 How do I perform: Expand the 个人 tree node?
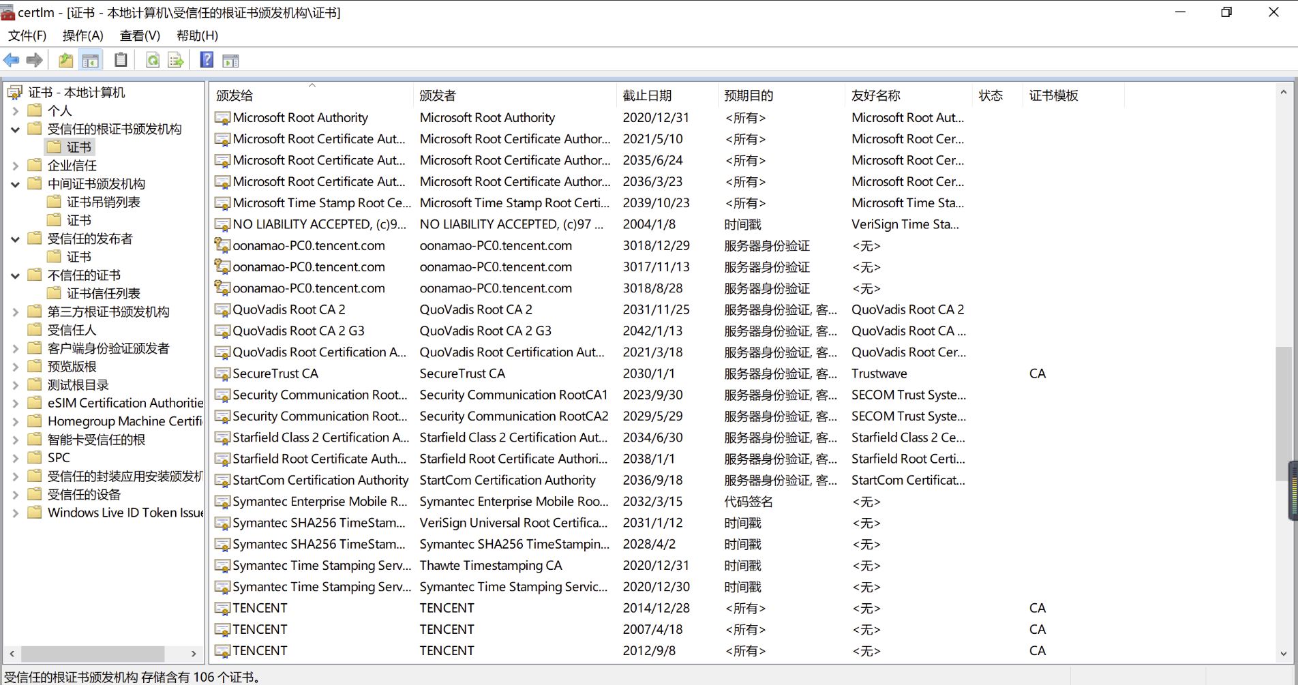coord(16,110)
